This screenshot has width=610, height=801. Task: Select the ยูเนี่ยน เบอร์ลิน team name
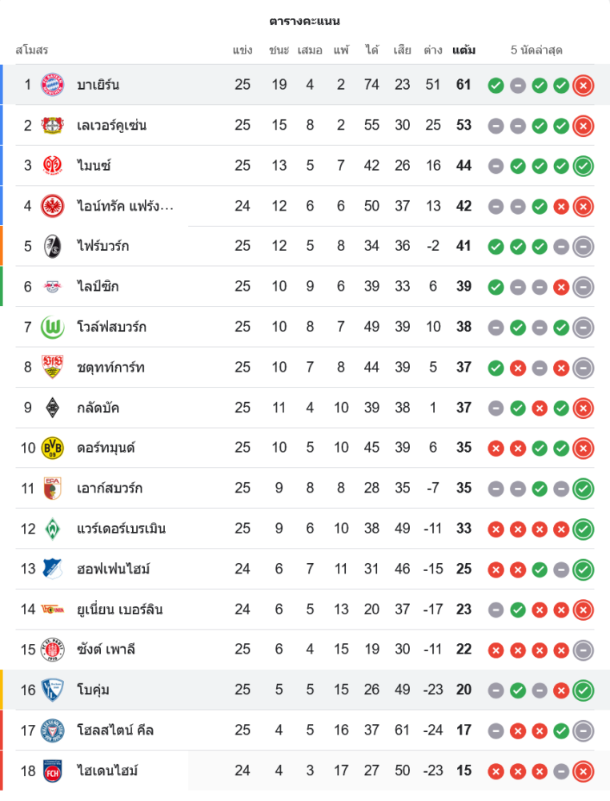[x=120, y=610]
